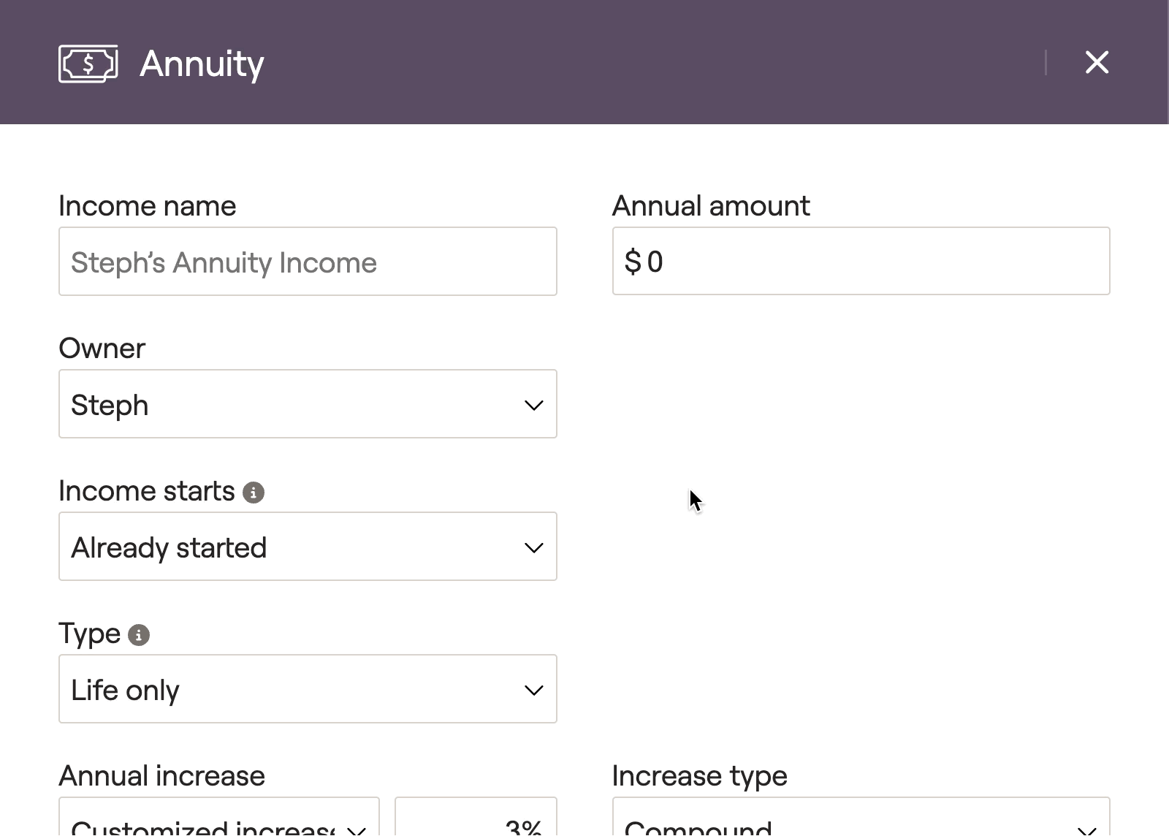Open the Type dropdown showing Life only
The width and height of the screenshot is (1169, 836).
pos(308,689)
